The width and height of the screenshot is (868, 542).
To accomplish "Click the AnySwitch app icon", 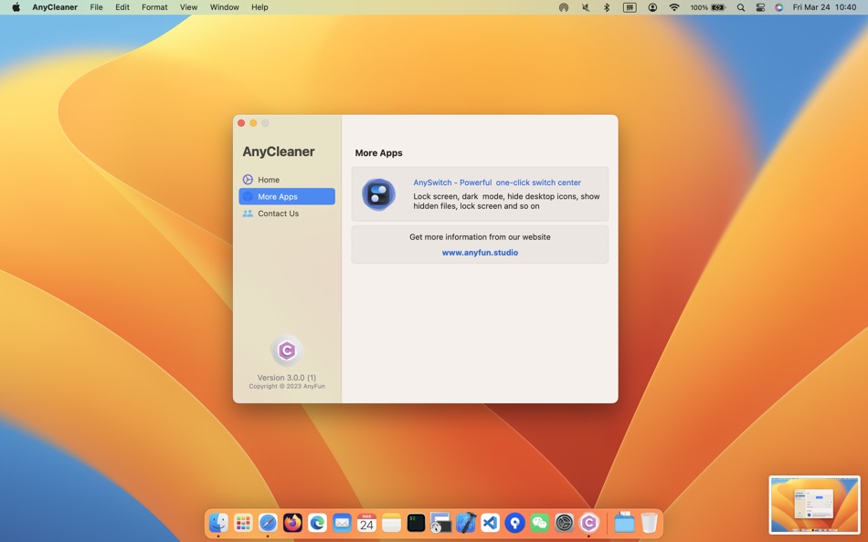I will tap(378, 193).
